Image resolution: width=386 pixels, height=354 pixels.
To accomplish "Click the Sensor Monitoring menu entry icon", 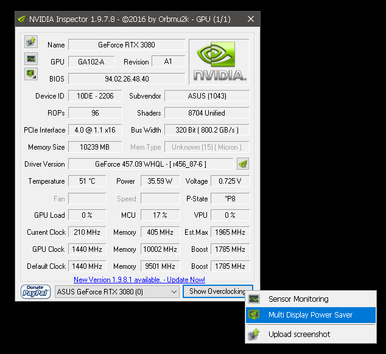I will coord(254,299).
